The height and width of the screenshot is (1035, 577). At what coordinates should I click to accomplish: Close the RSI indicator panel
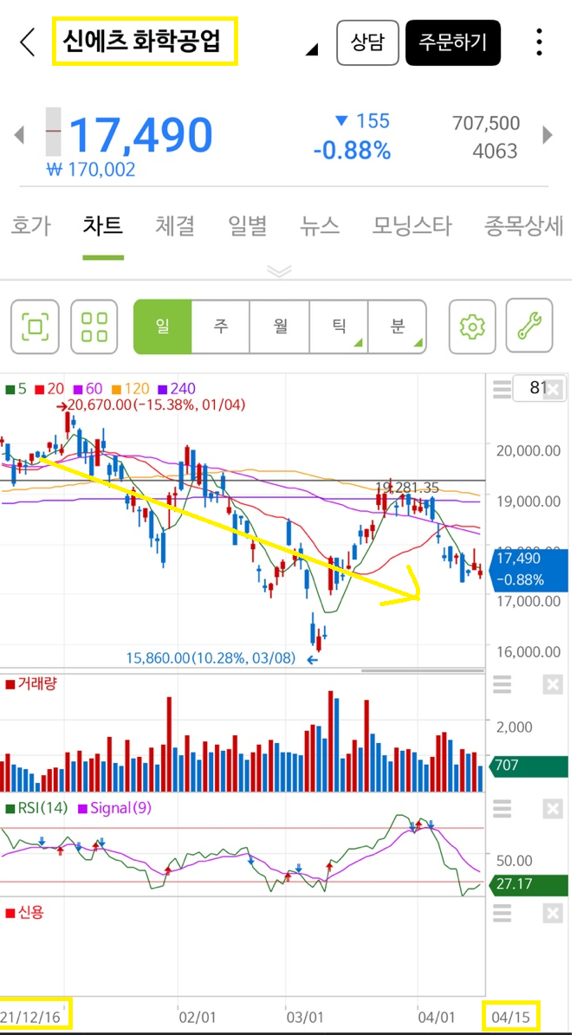coord(554,809)
